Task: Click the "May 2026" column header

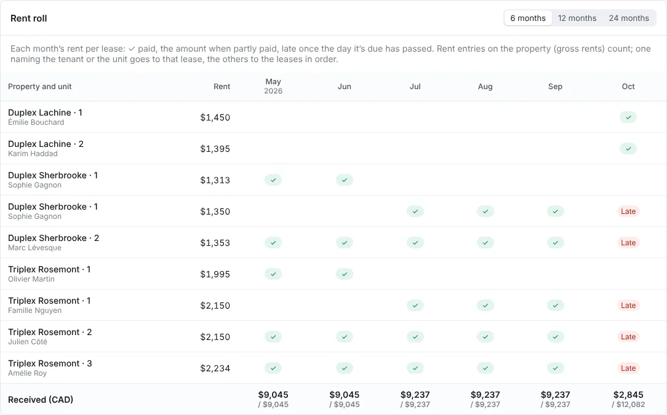Action: tap(273, 86)
